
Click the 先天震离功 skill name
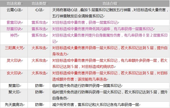click(x=14, y=105)
